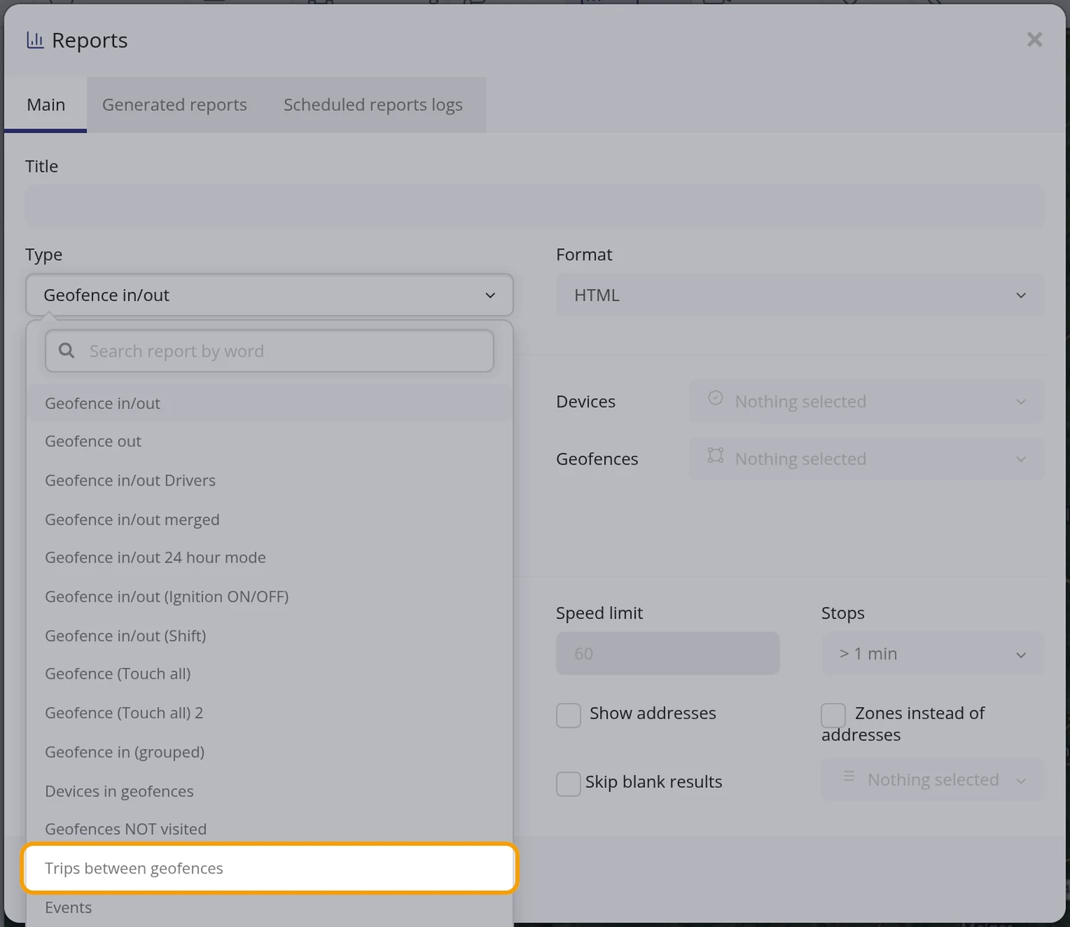Collapse the Type dropdown showing Geofence in/out
The height and width of the screenshot is (927, 1070).
269,295
